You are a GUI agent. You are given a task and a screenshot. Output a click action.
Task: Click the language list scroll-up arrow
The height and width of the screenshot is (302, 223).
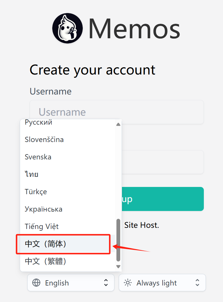click(118, 124)
